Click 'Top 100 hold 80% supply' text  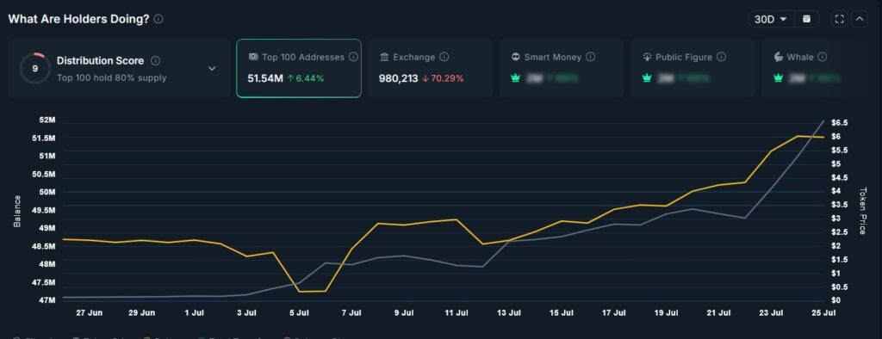111,78
